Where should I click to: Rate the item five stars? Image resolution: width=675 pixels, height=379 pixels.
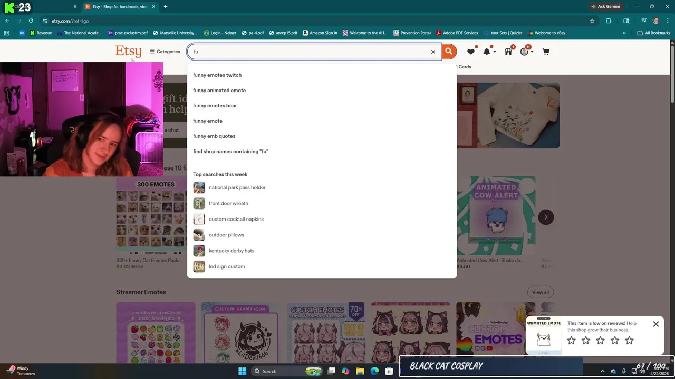[x=629, y=341]
